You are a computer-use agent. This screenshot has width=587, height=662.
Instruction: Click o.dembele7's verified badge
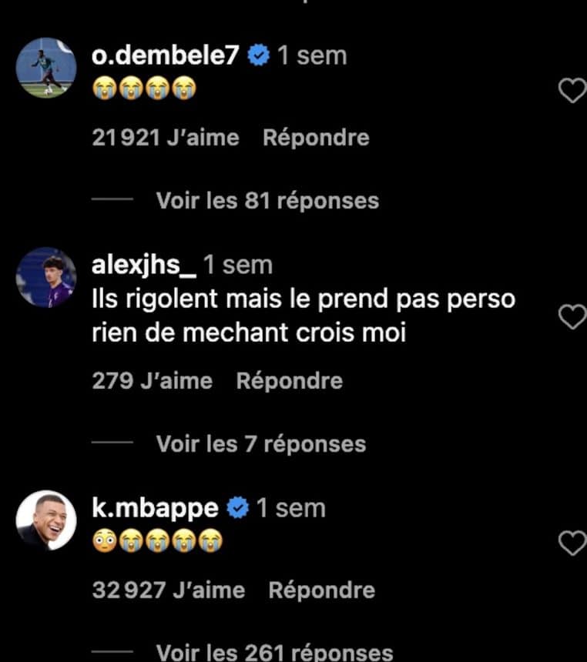pyautogui.click(x=259, y=55)
